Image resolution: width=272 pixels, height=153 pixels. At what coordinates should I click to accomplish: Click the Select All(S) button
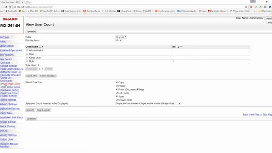pos(32,76)
